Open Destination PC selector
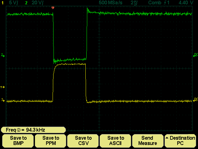The image size is (198, 149). [180, 141]
